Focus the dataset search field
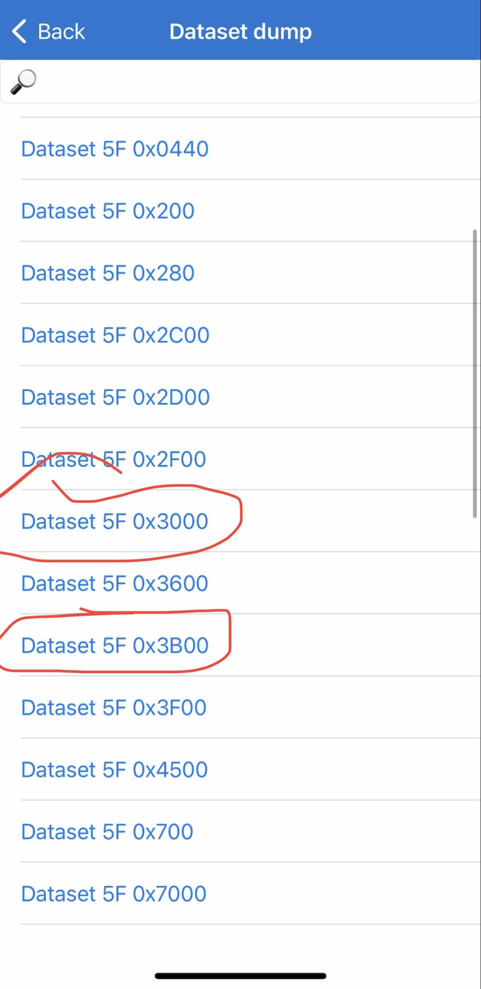The height and width of the screenshot is (989, 481). (257, 81)
